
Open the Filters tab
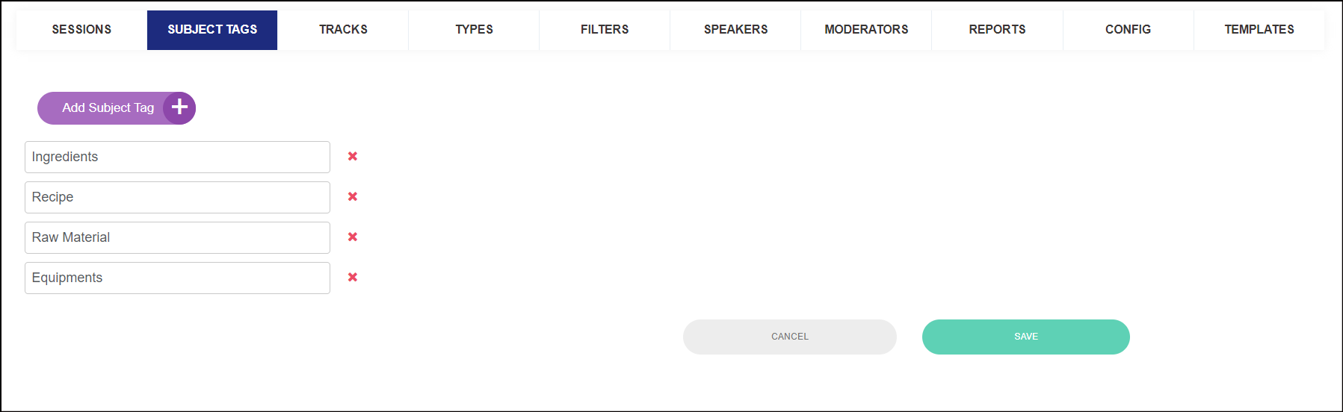pyautogui.click(x=605, y=30)
